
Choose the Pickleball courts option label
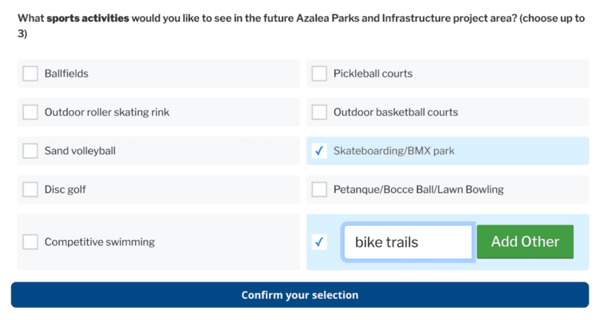[373, 74]
